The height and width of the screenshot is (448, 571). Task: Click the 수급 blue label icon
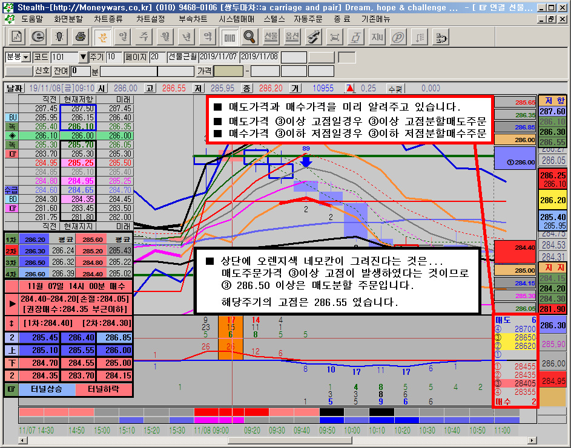[x=12, y=190]
